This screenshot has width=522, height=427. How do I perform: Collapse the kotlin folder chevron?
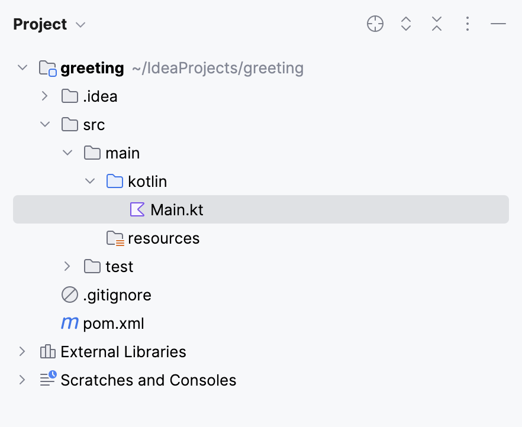pos(89,181)
